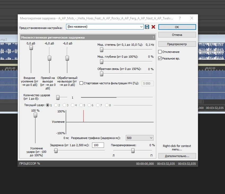Viewport: 225px width, 194px height.
Task: Click the OK button
Action: [177, 27]
